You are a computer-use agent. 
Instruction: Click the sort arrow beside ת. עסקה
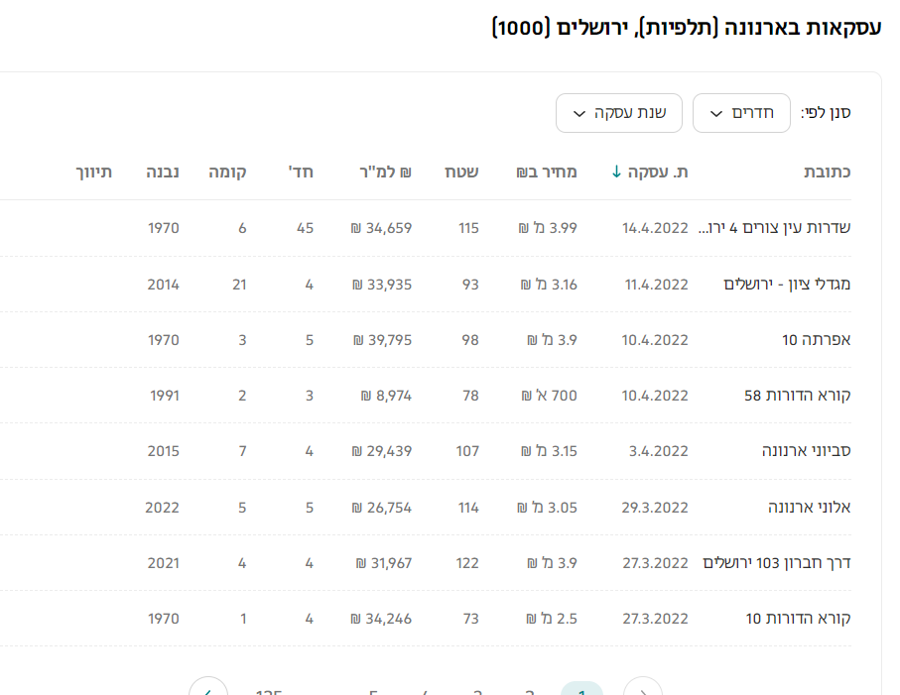pyautogui.click(x=617, y=173)
